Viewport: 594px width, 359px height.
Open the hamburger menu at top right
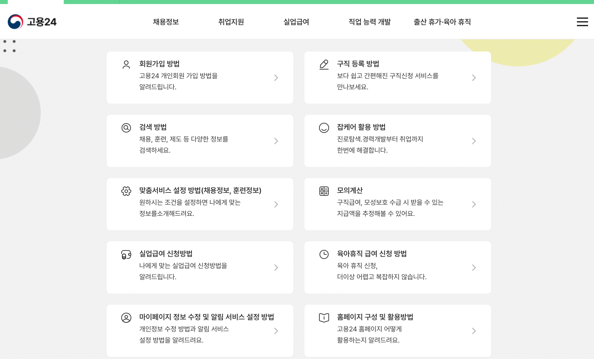click(x=583, y=22)
